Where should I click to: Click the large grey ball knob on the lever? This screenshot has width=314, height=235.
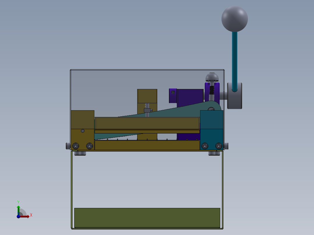point(234,19)
